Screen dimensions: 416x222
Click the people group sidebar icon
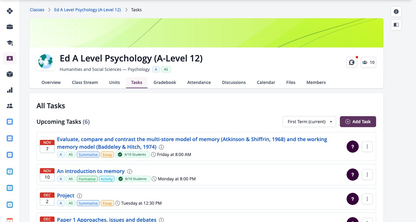coord(10,106)
